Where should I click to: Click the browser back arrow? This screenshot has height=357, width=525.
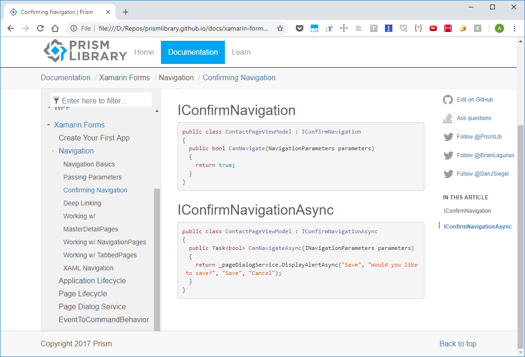tap(11, 28)
